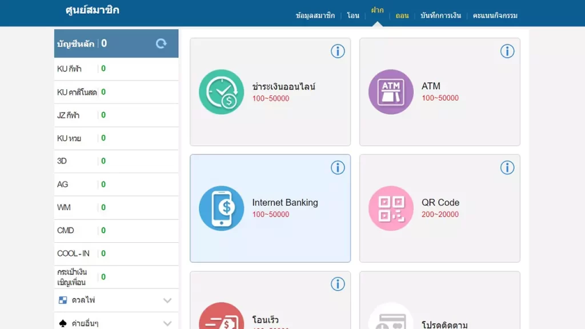Viewport: 585px width, 329px height.
Task: Click the purple ATM icon
Action: [391, 92]
